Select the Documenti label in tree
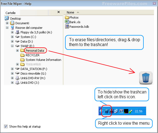This screenshot has height=133, width=158. 22,23
